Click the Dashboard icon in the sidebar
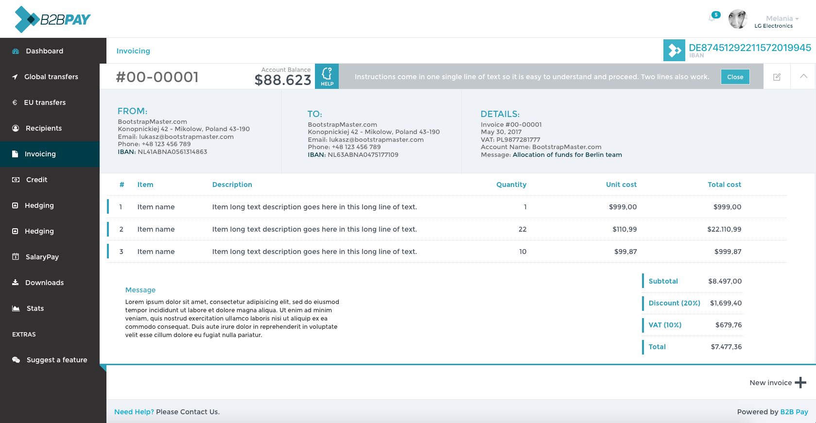 (x=16, y=51)
